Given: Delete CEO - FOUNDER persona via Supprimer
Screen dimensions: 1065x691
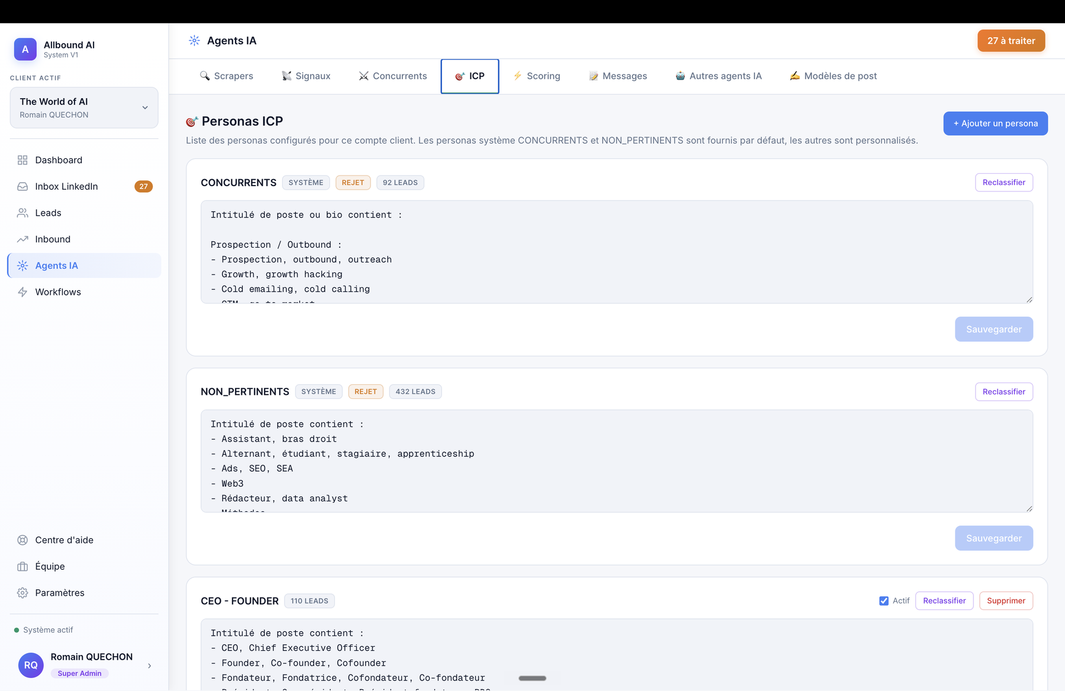Looking at the screenshot, I should click(x=1006, y=601).
